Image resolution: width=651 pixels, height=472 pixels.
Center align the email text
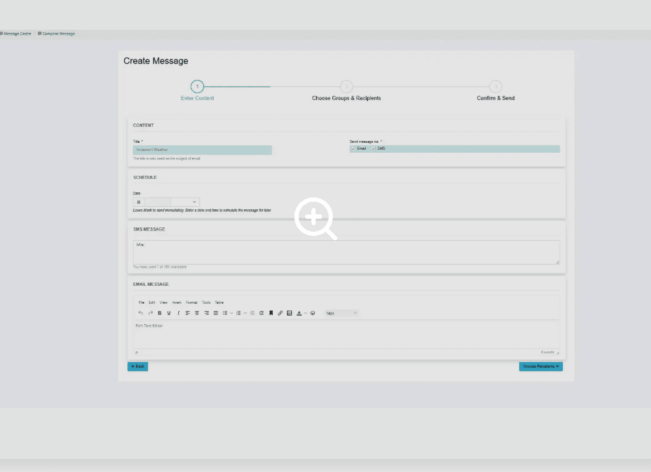(197, 313)
